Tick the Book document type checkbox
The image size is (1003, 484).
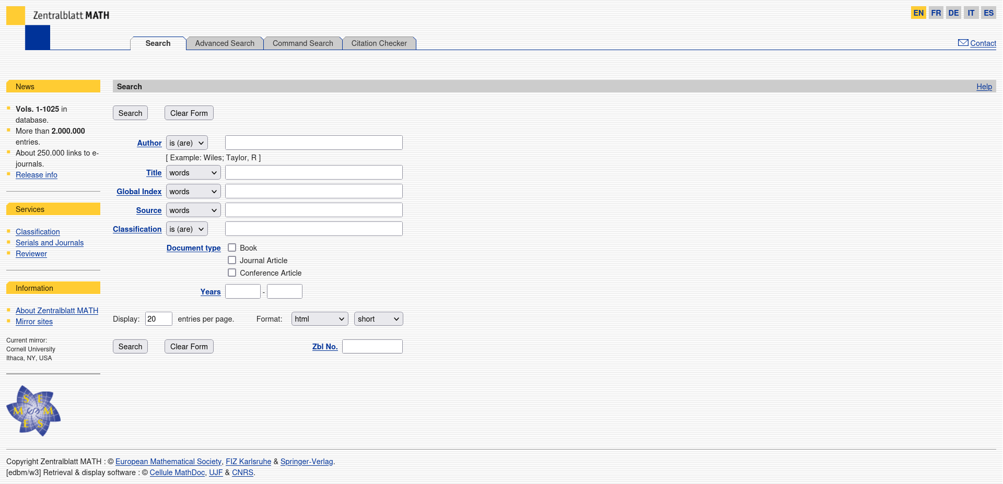232,247
